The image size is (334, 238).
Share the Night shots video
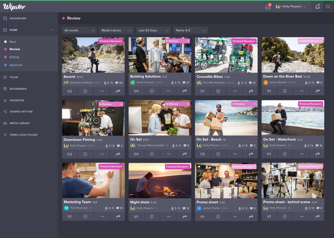(184, 216)
